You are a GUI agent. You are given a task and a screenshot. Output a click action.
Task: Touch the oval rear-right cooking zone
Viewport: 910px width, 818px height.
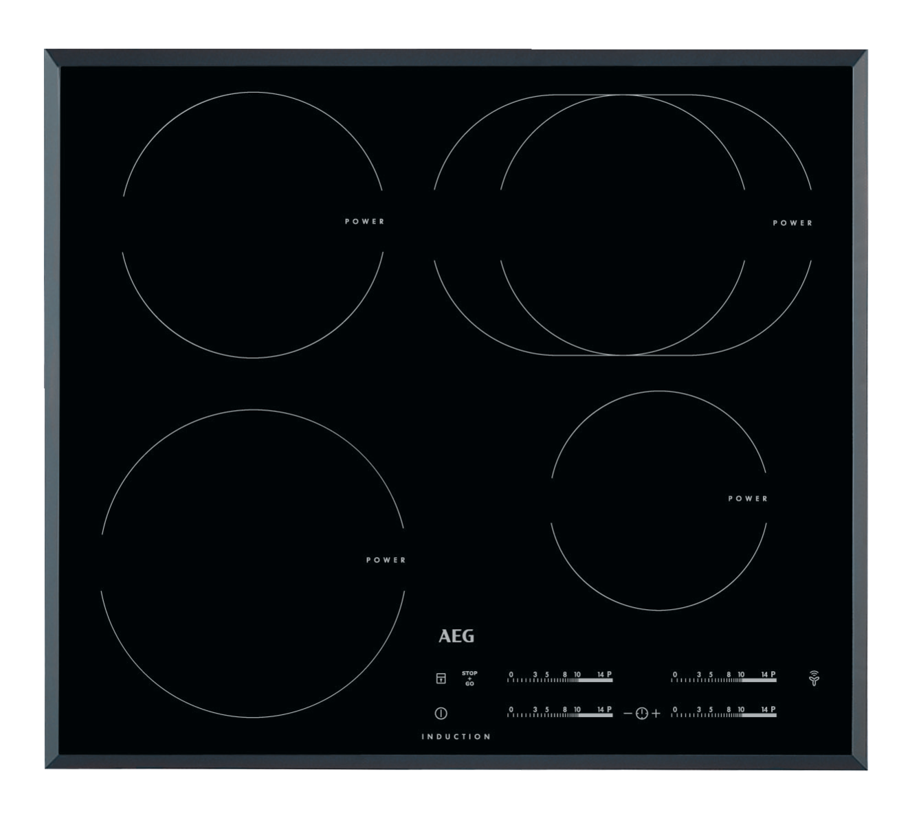coord(623,225)
